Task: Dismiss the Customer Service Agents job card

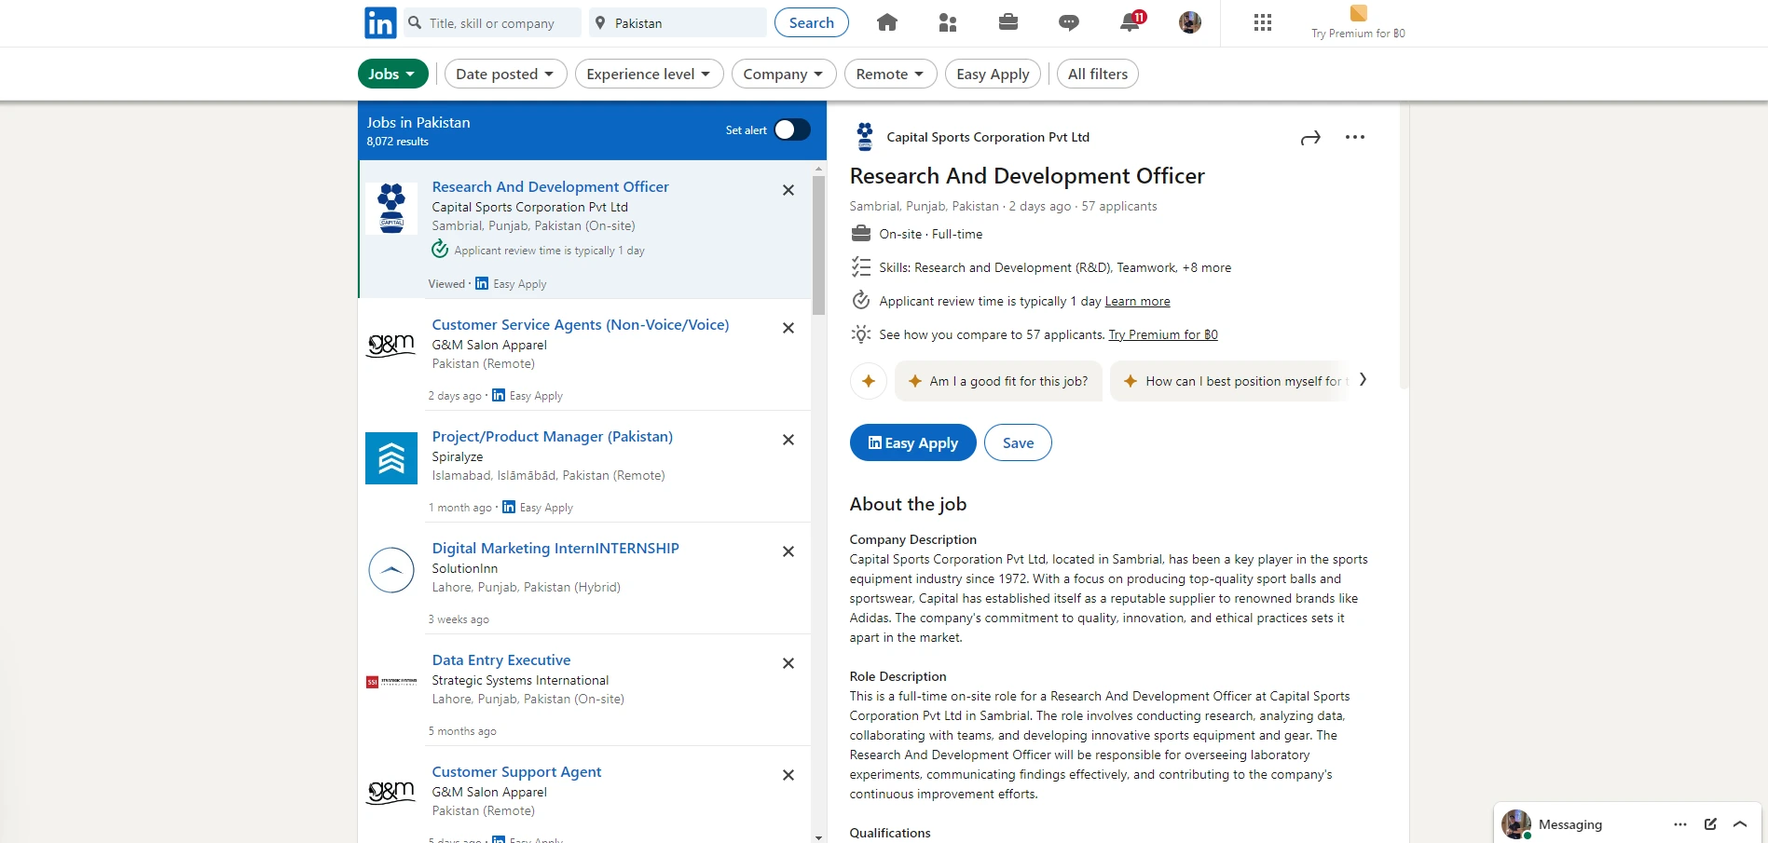Action: [788, 328]
